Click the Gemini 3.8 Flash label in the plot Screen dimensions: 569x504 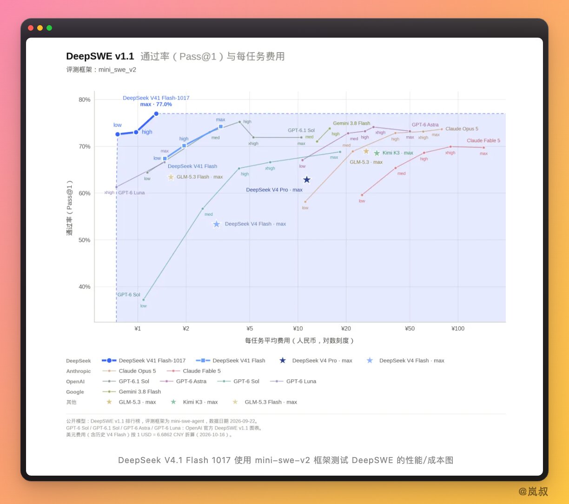pos(351,123)
